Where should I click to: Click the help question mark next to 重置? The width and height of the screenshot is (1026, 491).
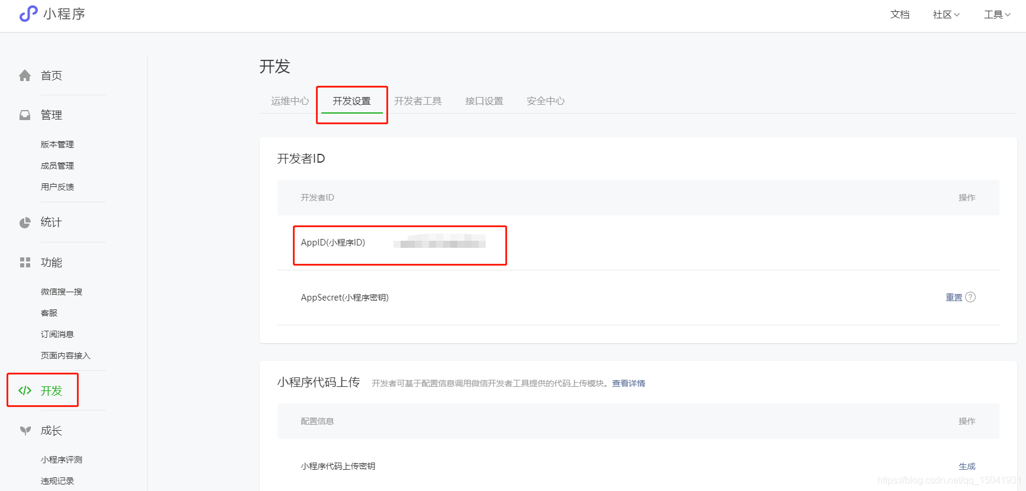970,297
